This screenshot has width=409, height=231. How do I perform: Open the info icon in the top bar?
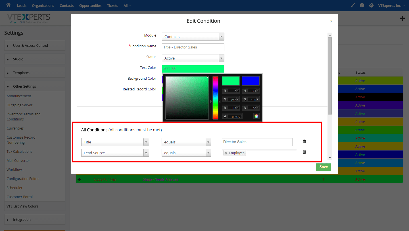(x=362, y=5)
